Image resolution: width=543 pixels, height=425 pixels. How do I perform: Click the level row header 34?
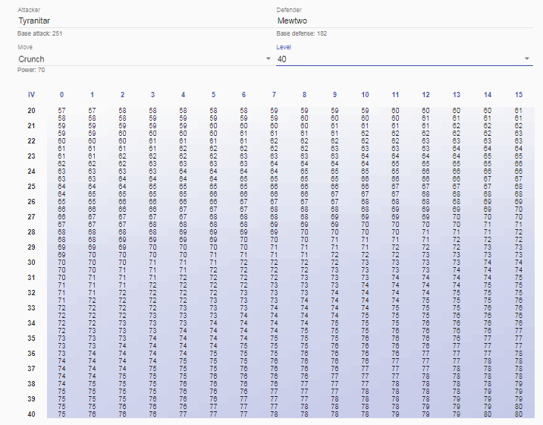(32, 323)
